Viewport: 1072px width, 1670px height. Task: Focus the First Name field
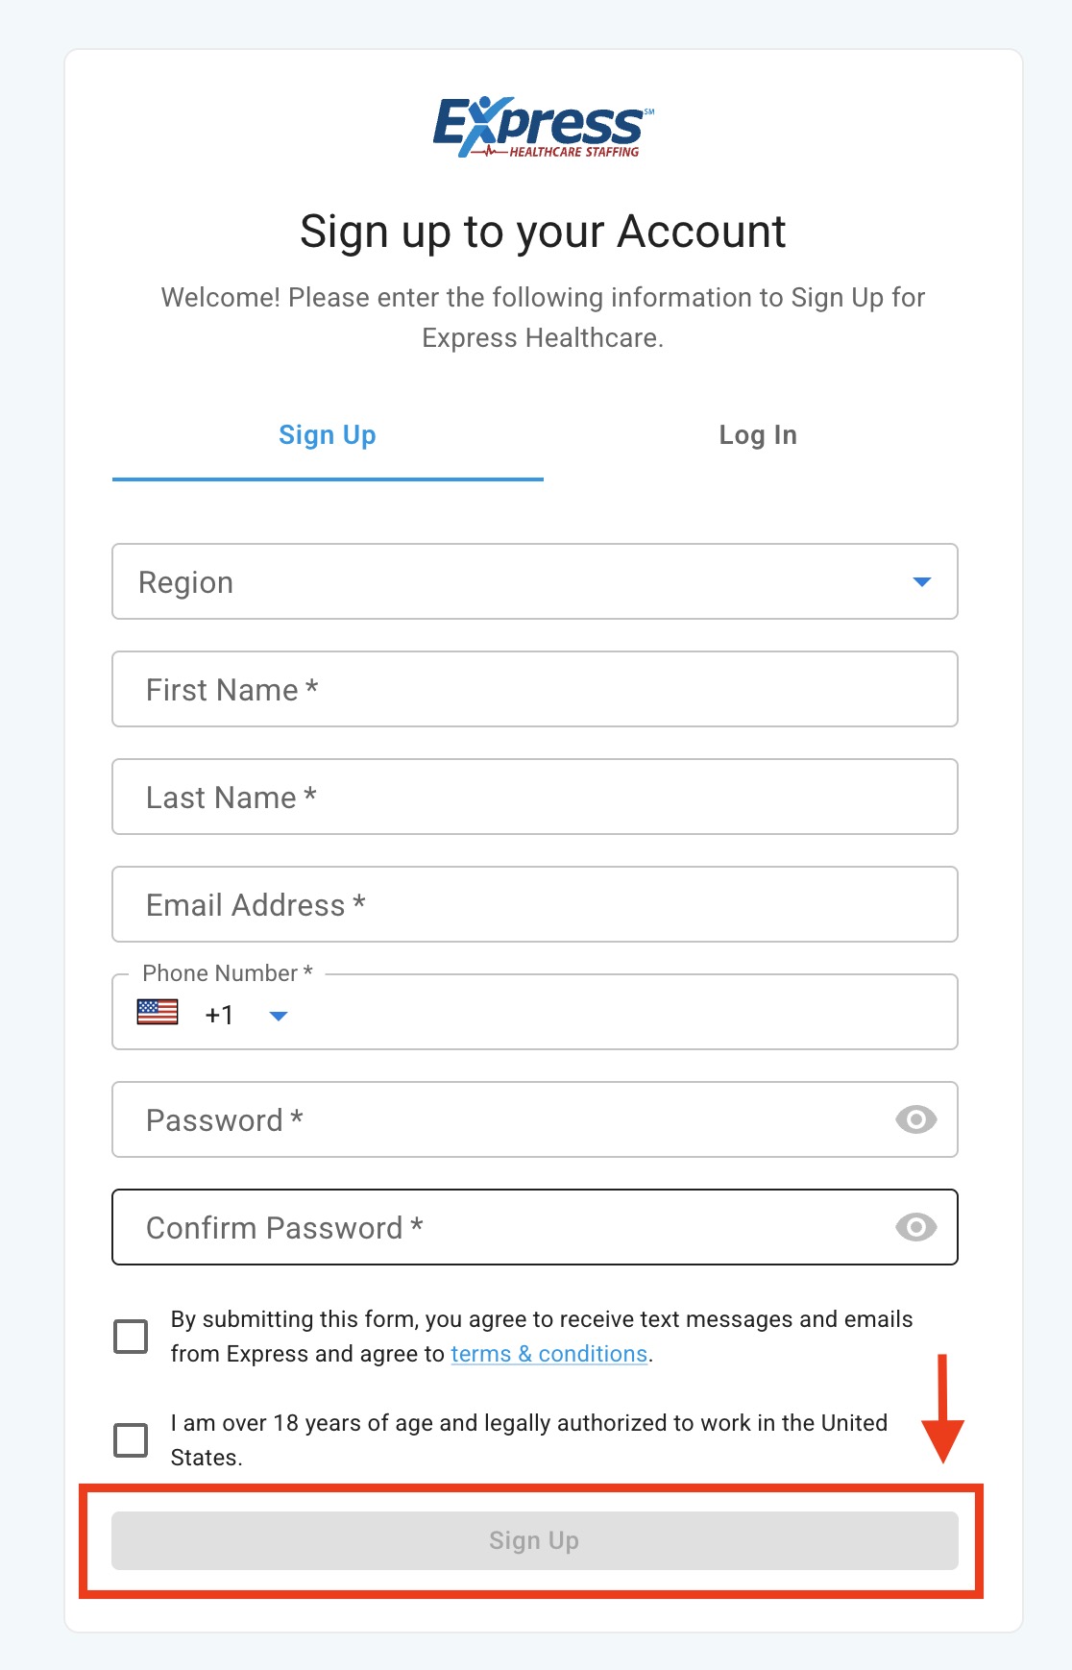[534, 690]
